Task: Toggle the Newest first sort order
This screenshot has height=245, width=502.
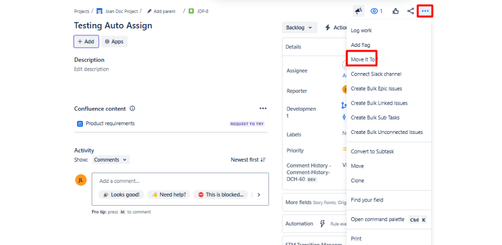Action: [x=248, y=160]
